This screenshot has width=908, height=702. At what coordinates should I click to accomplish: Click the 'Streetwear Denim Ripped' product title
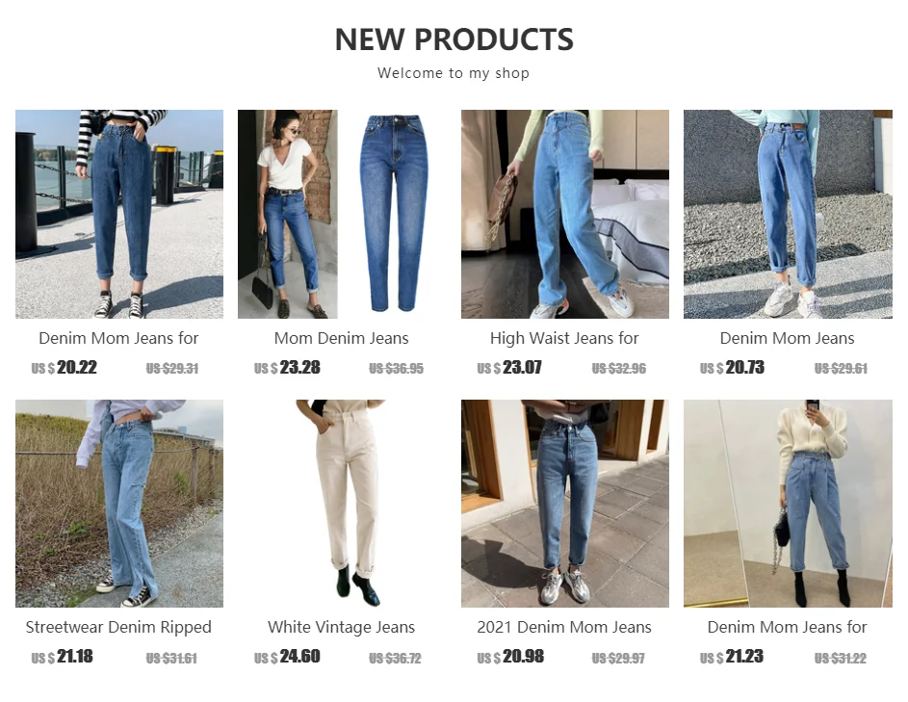coord(118,627)
